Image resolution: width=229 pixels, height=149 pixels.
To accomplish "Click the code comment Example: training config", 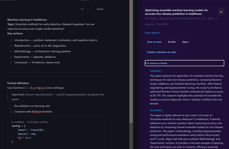I will click(x=30, y=122).
